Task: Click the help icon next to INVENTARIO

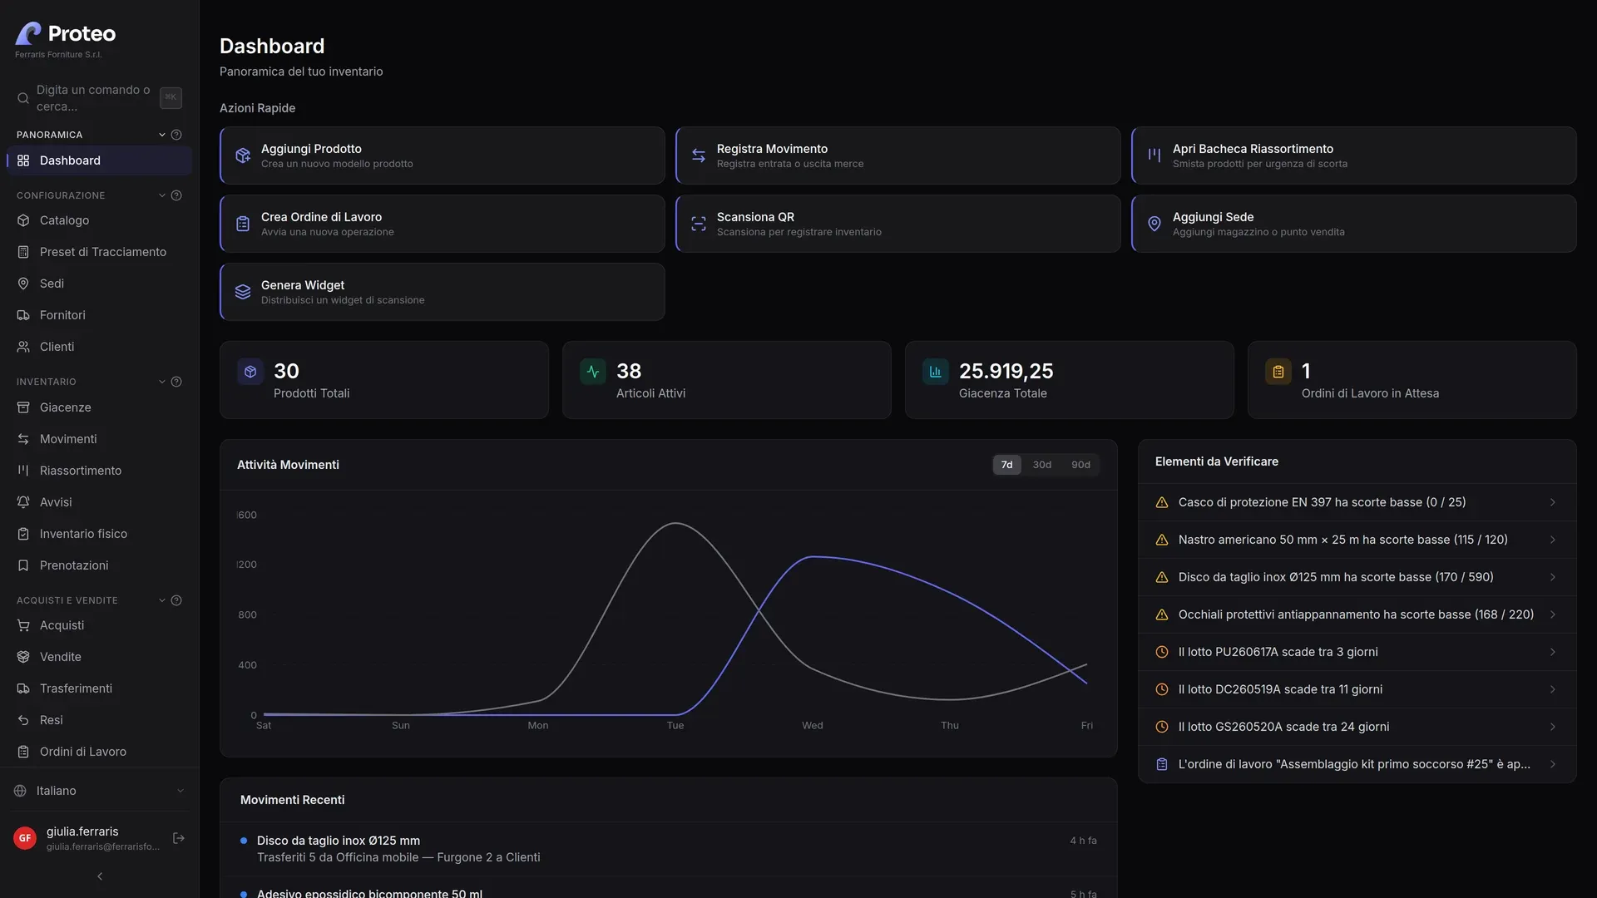Action: pos(176,382)
